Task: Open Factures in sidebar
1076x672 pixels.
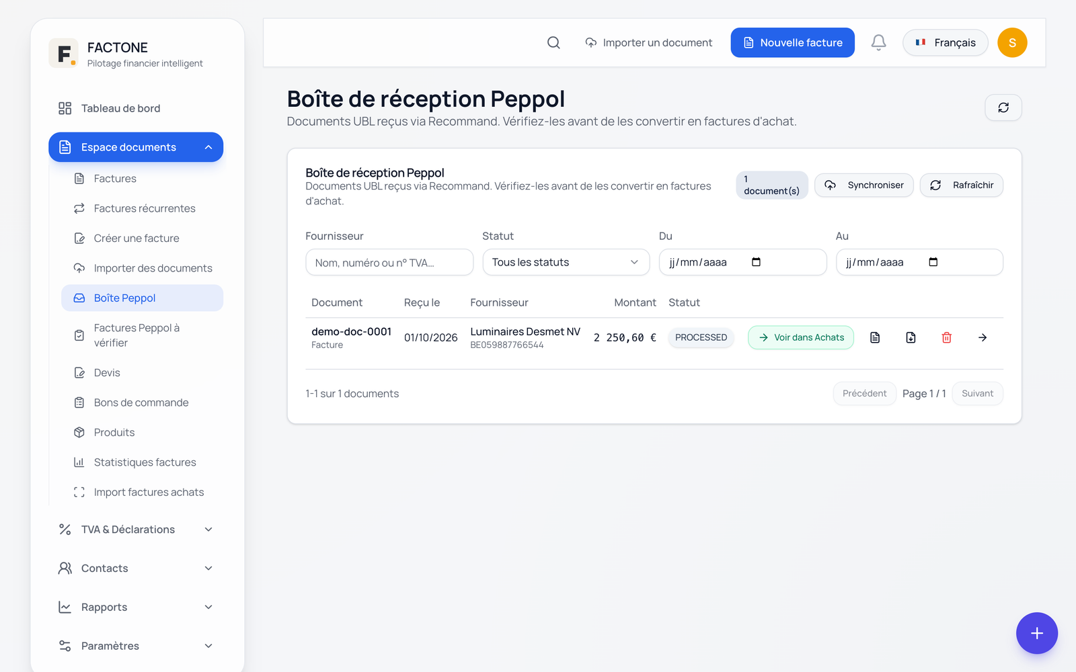Action: pyautogui.click(x=143, y=179)
